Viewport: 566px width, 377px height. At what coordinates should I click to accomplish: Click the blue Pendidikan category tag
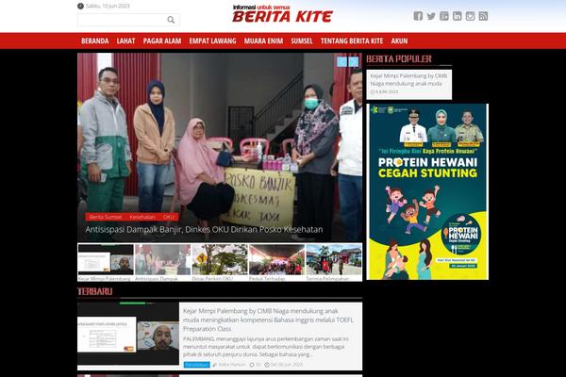click(197, 365)
